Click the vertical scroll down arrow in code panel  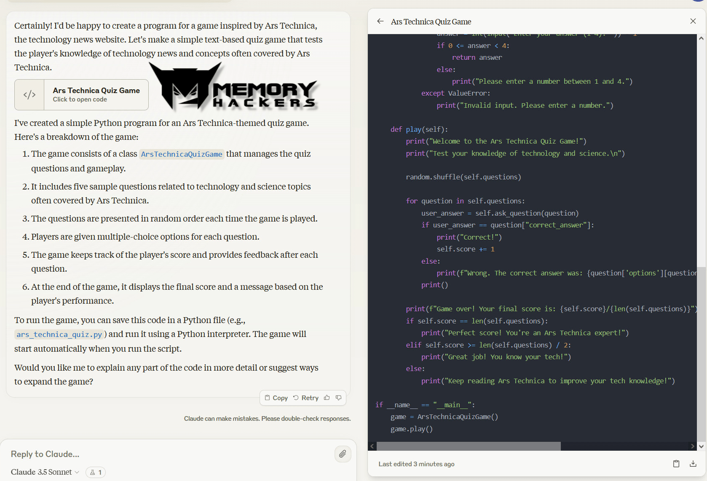click(x=701, y=446)
